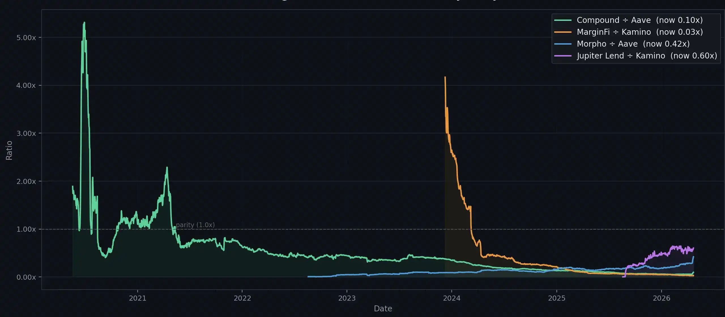Click the blue legend line swatch
Viewport: 725px width, 317px height.
(x=563, y=44)
